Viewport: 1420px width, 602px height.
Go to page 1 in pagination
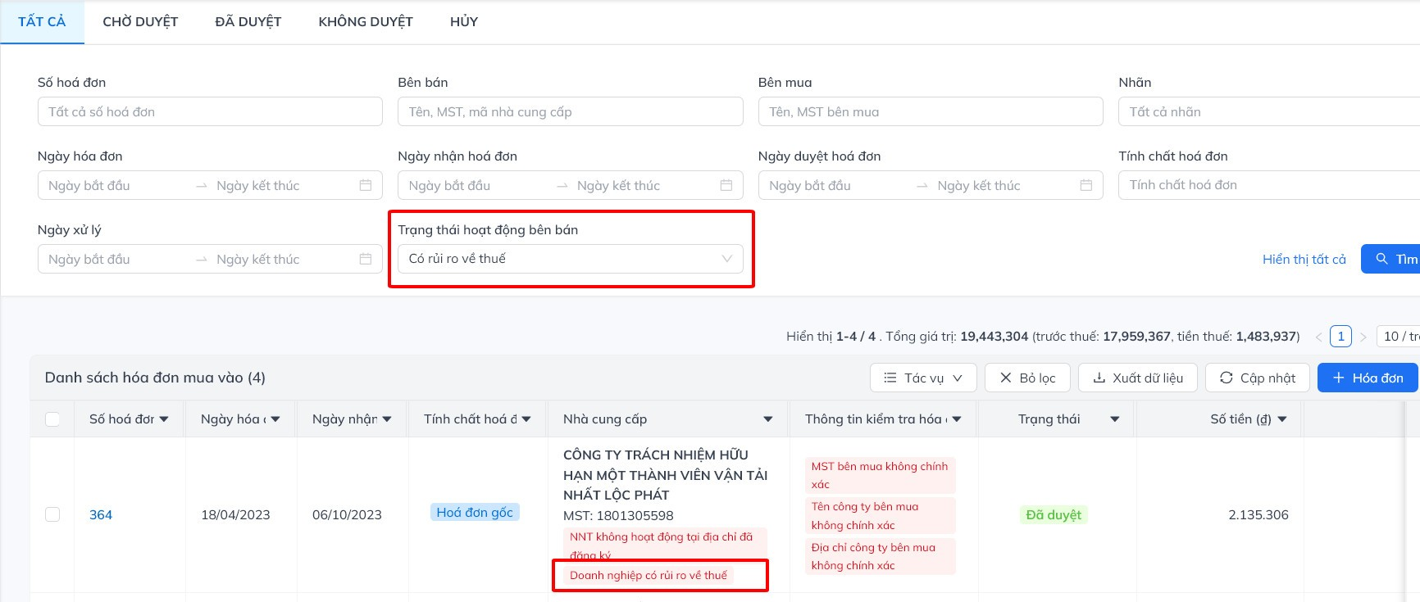pos(1341,336)
